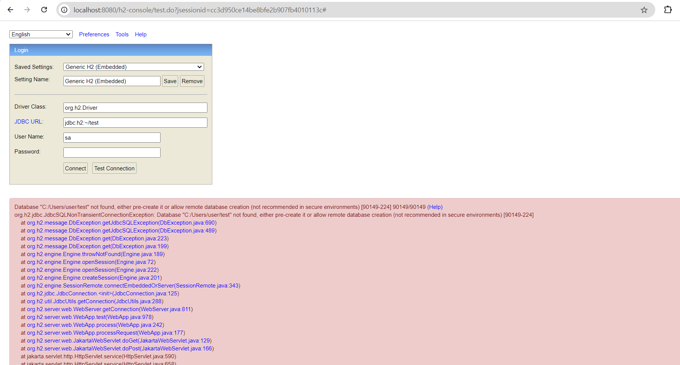Open Engine.java:72 openSession link

pyautogui.click(x=91, y=262)
